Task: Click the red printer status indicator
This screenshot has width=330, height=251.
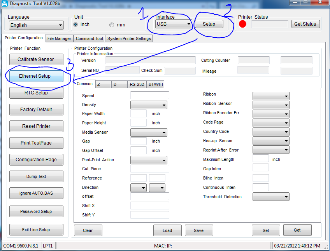Action: 243,24
